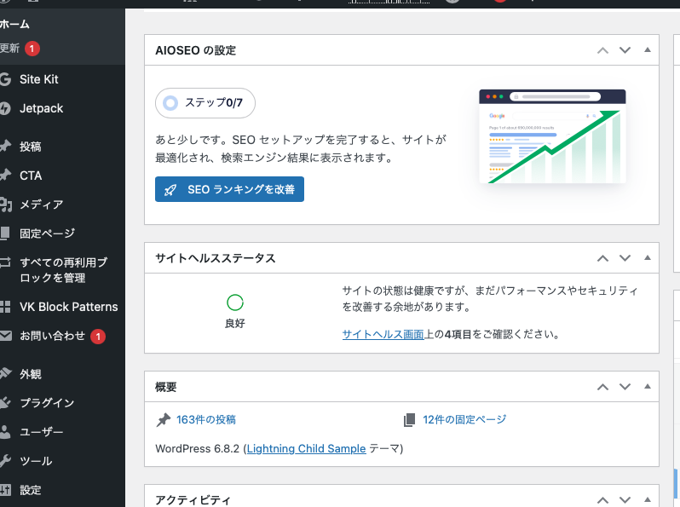Click the サイトヘルスステータス panel title
Screen dimensions: 680x507
pos(216,258)
